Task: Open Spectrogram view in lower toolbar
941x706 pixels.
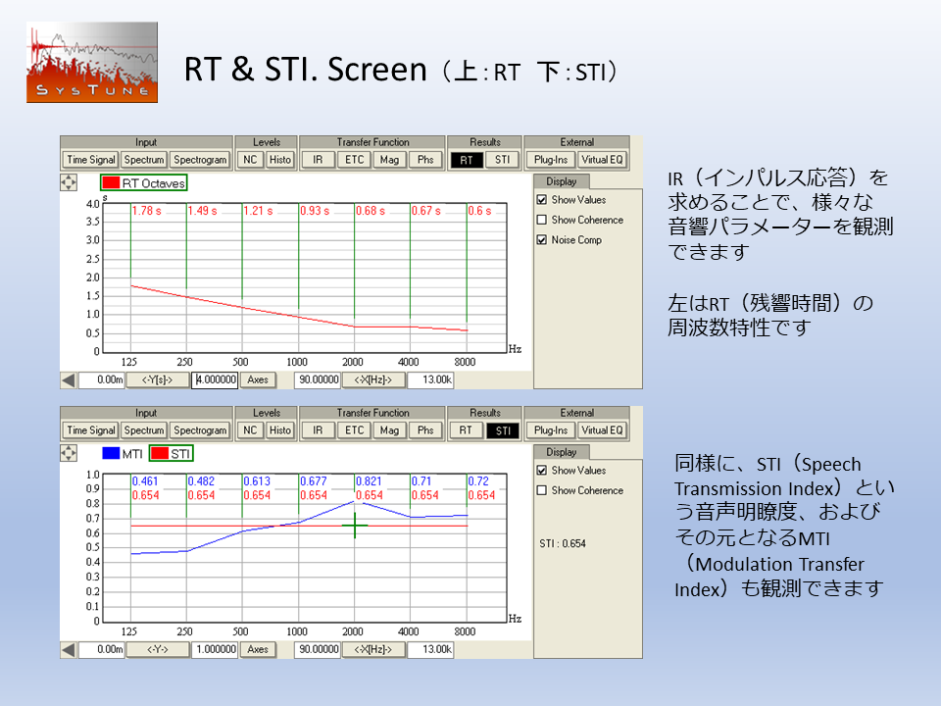Action: click(x=200, y=430)
